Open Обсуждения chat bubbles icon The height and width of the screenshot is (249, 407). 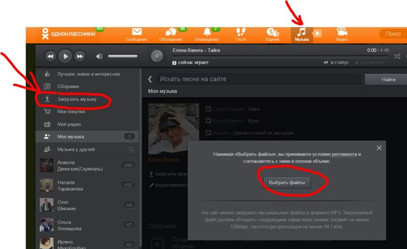coord(171,32)
